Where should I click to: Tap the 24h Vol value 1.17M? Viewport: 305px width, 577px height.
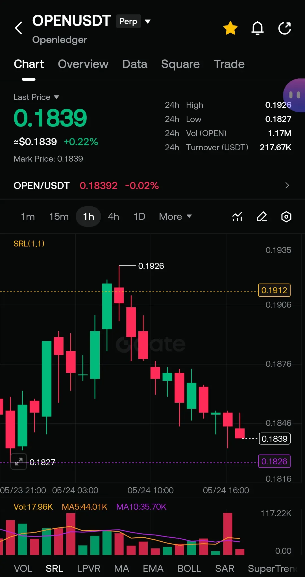pos(279,133)
